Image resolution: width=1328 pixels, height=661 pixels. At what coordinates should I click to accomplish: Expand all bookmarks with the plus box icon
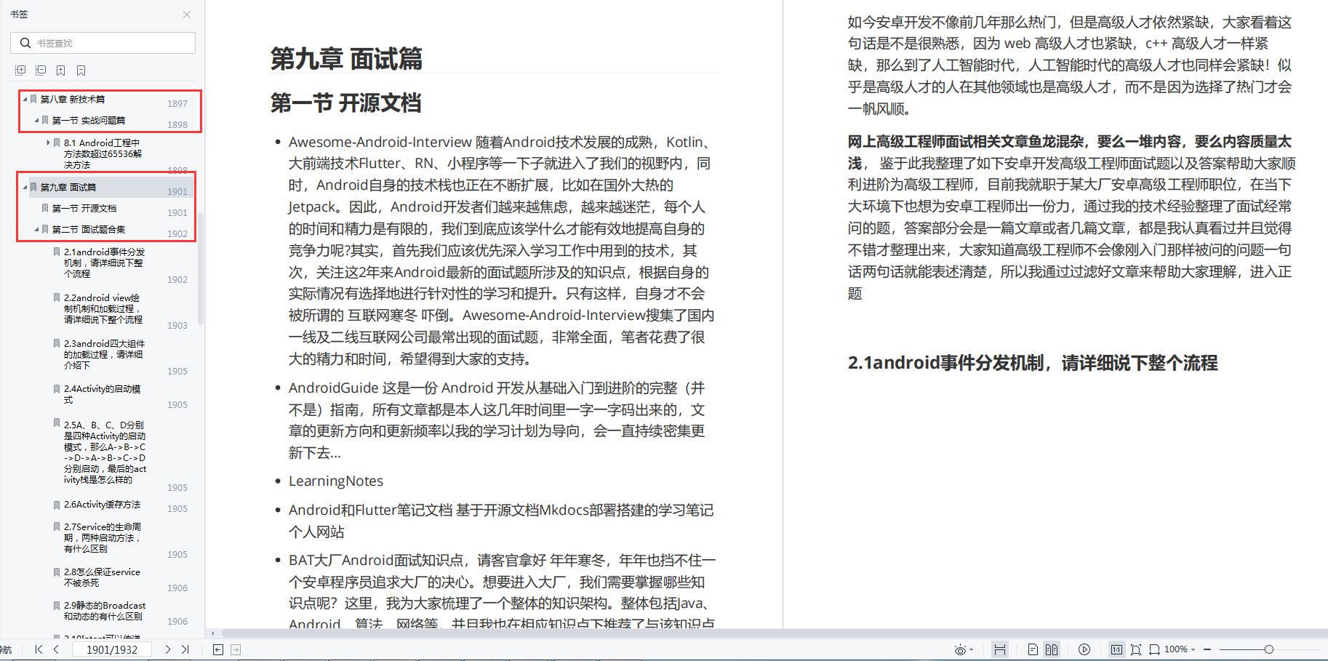click(20, 71)
